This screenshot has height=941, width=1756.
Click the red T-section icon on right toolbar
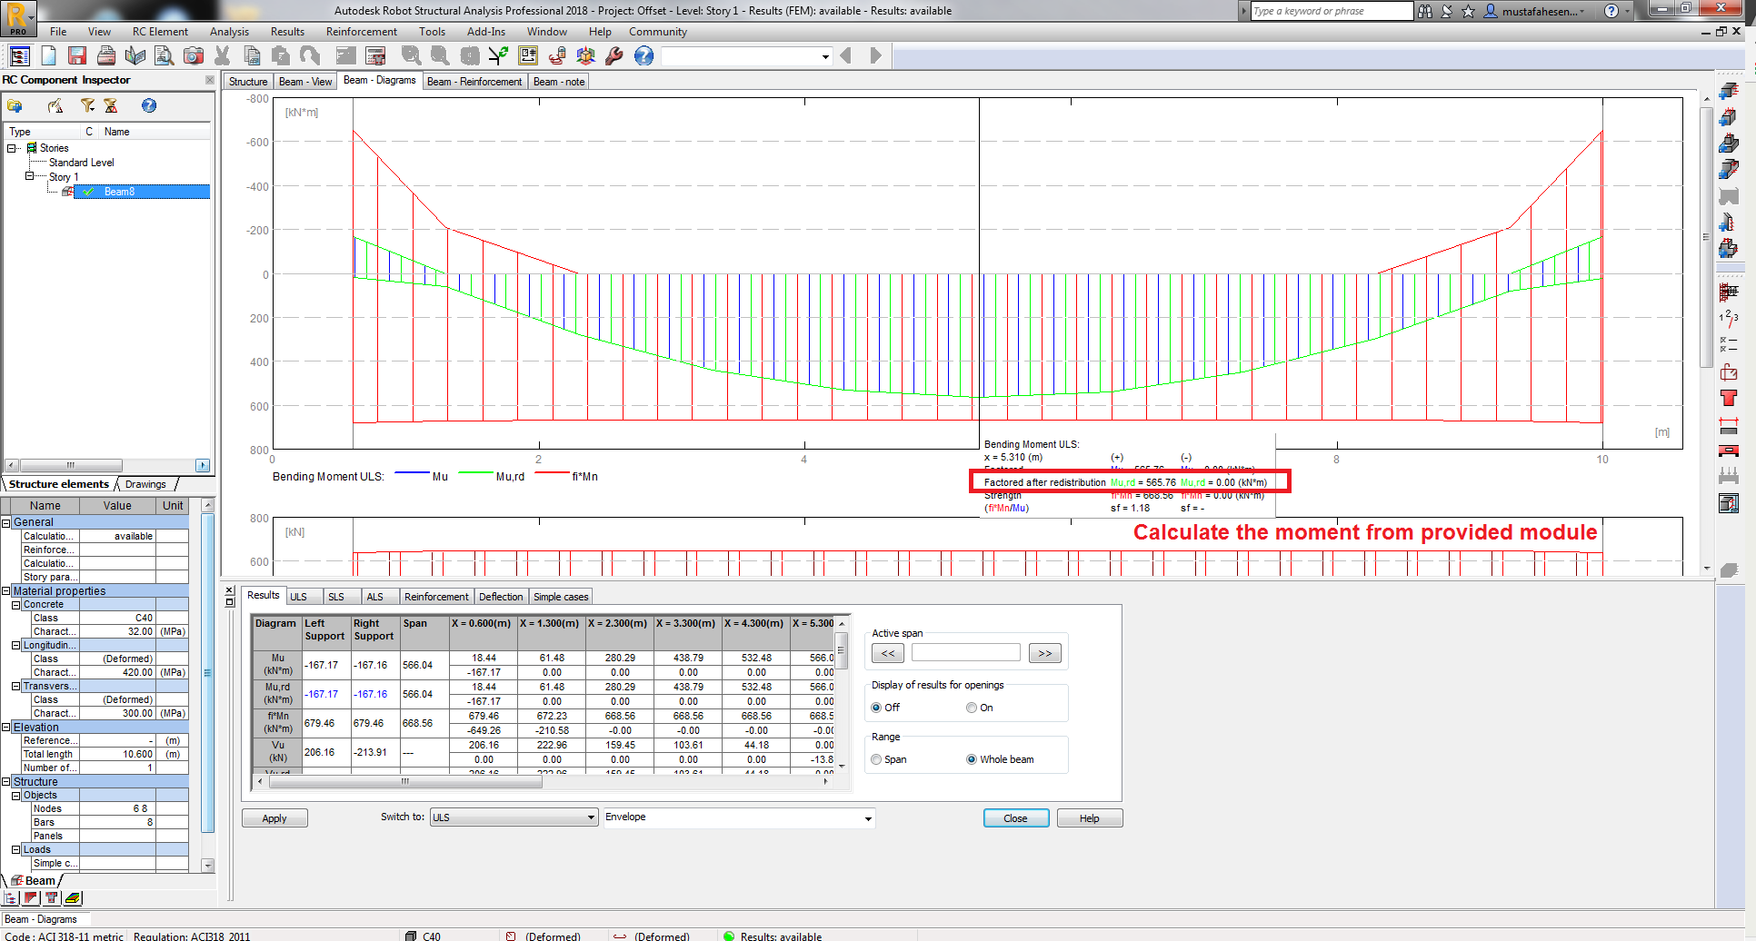1729,398
